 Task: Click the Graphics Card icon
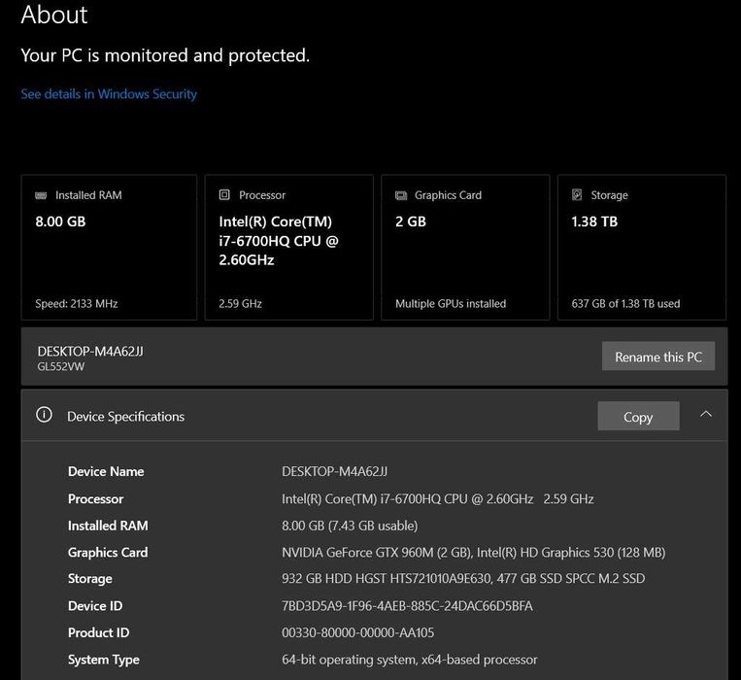coord(401,195)
